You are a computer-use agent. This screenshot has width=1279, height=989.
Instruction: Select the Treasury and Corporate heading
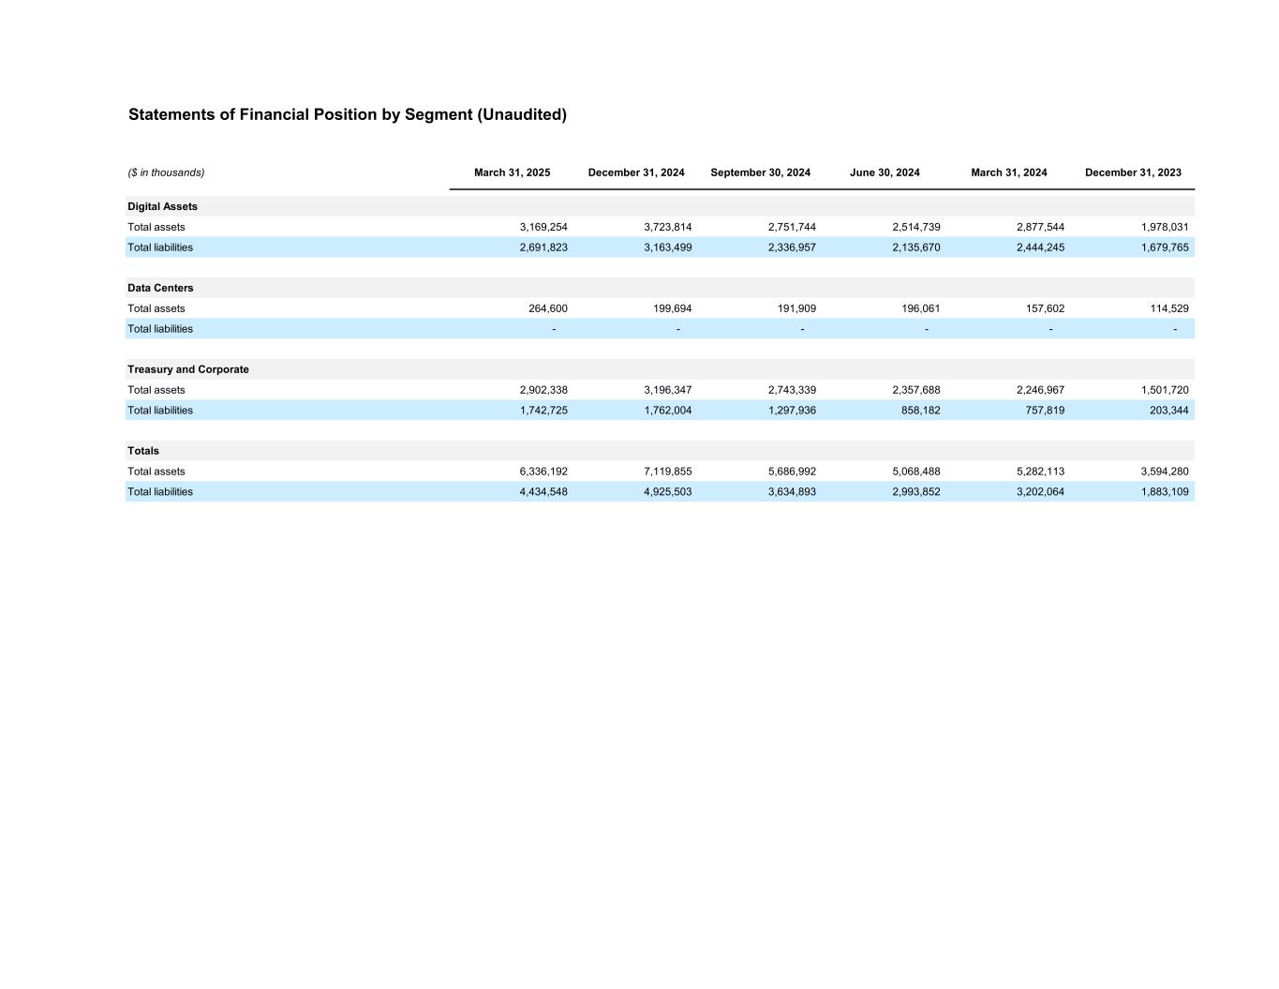pyautogui.click(x=188, y=369)
